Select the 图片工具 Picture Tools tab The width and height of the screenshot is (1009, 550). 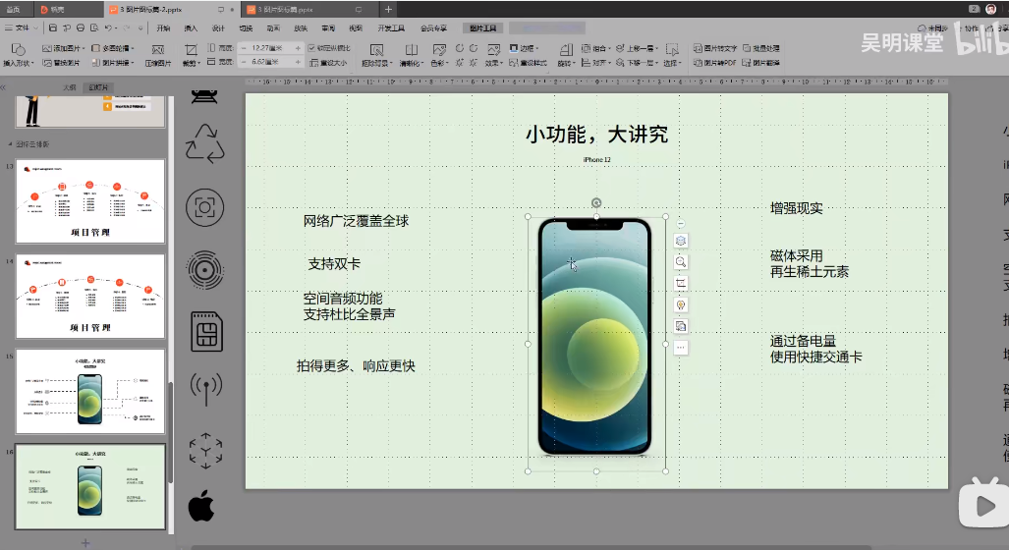(482, 28)
